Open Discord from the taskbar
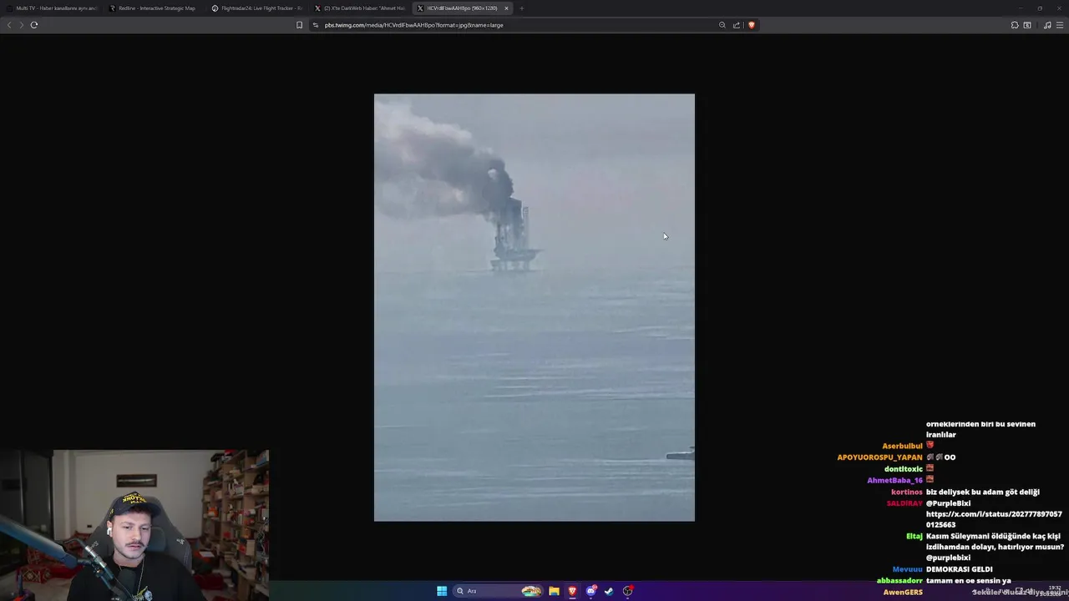 click(591, 591)
